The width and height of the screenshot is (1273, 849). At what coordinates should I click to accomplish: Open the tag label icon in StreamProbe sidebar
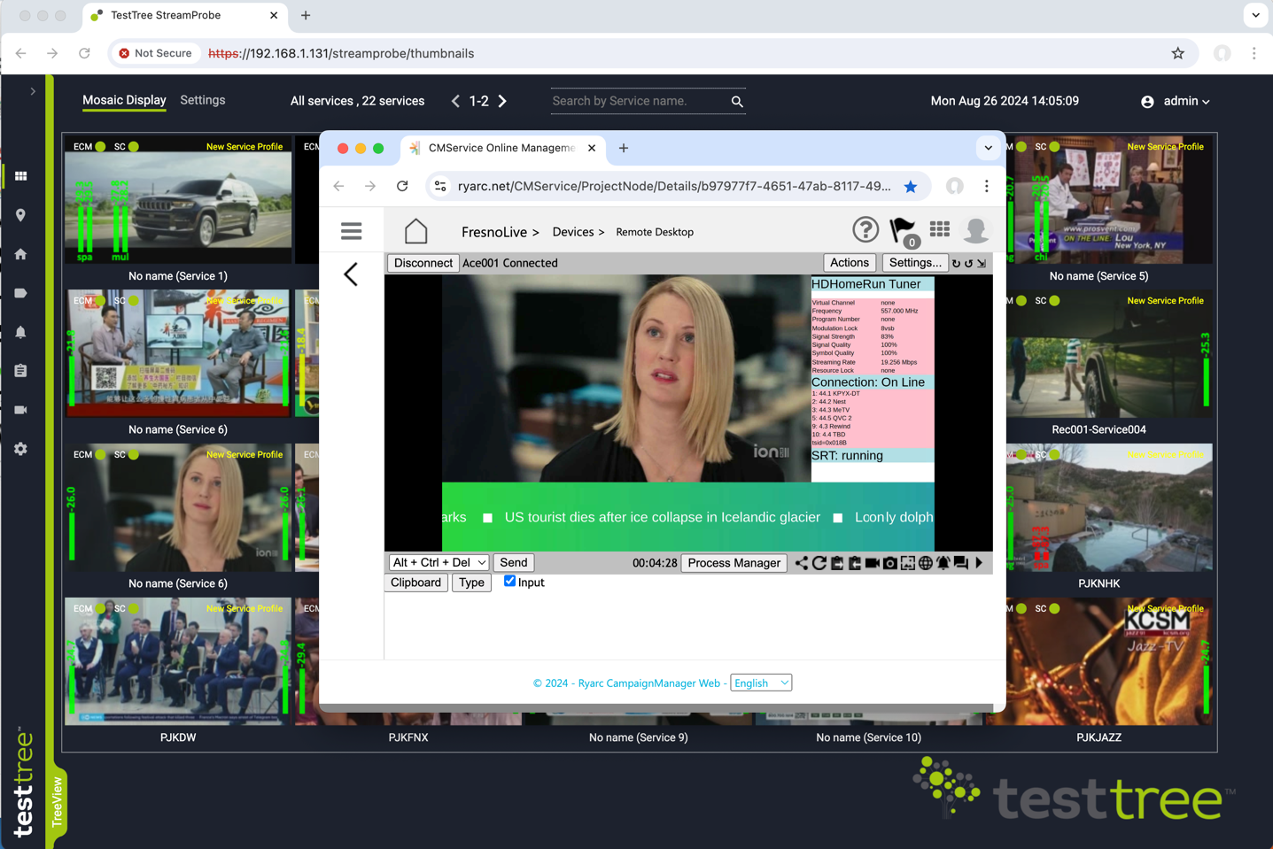21,293
